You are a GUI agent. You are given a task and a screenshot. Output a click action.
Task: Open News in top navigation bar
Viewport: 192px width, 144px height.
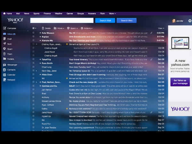27,13
